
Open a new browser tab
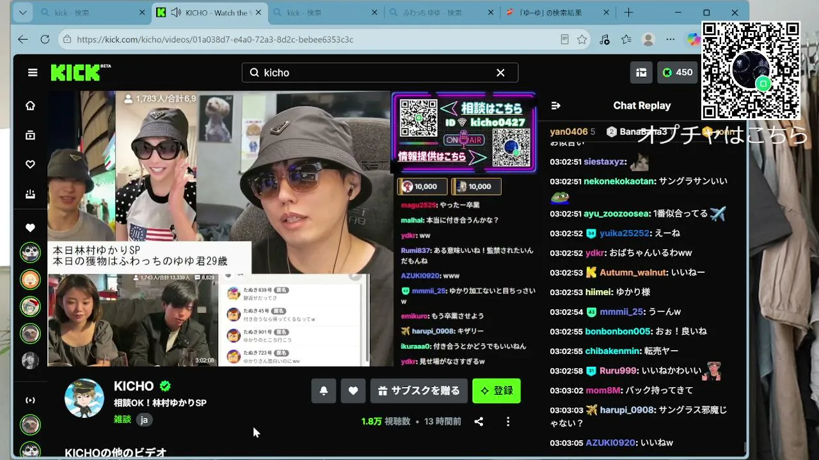[x=628, y=13]
